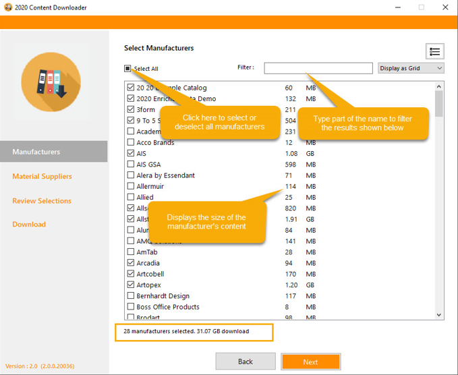Screen dimensions: 458x375
Task: Click the '1.91' GB size value
Action: point(291,219)
